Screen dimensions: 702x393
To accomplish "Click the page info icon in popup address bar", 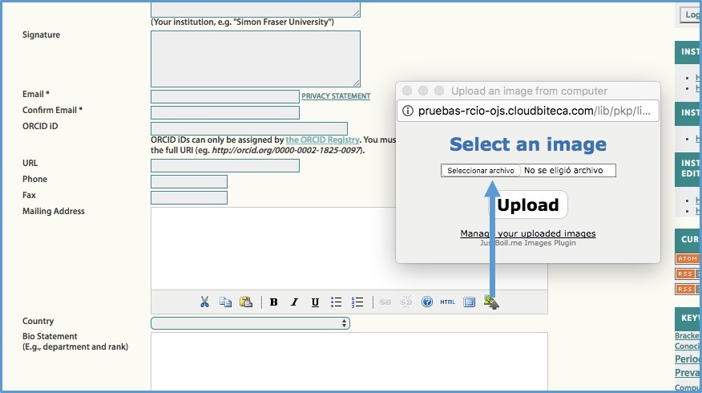I will (407, 111).
